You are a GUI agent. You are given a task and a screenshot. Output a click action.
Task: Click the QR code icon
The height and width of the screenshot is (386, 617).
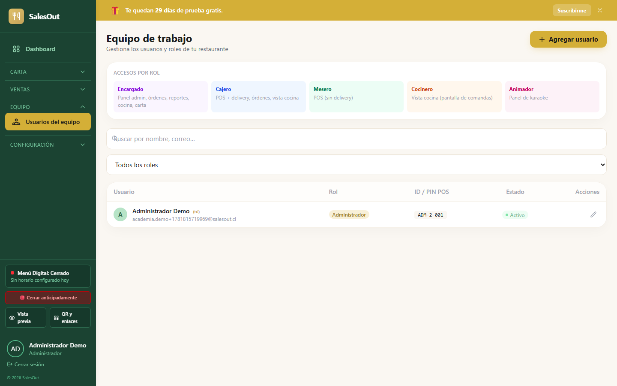56,318
